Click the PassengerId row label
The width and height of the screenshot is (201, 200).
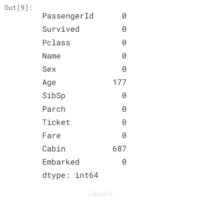[x=68, y=16]
